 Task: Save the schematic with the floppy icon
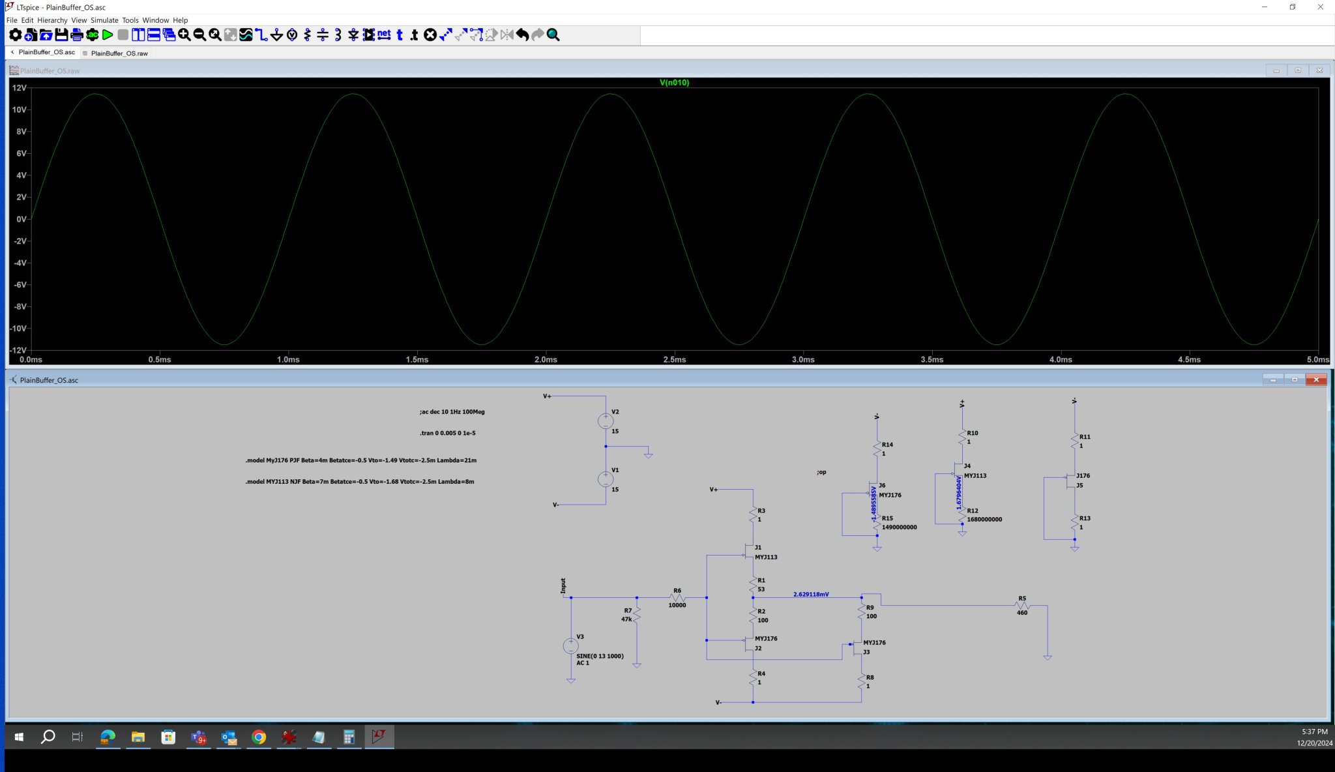pyautogui.click(x=61, y=35)
